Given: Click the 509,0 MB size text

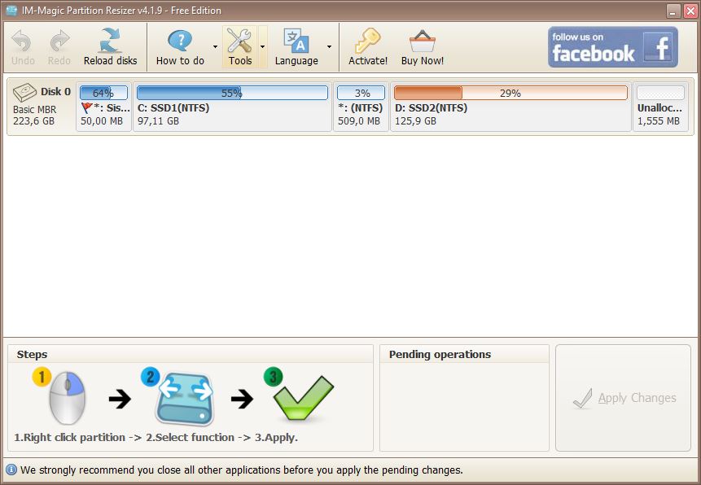Looking at the screenshot, I should click(x=359, y=121).
